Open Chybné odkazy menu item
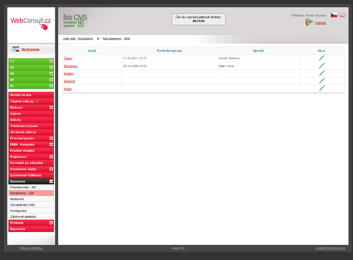The height and width of the screenshot is (260, 353). coord(31,101)
